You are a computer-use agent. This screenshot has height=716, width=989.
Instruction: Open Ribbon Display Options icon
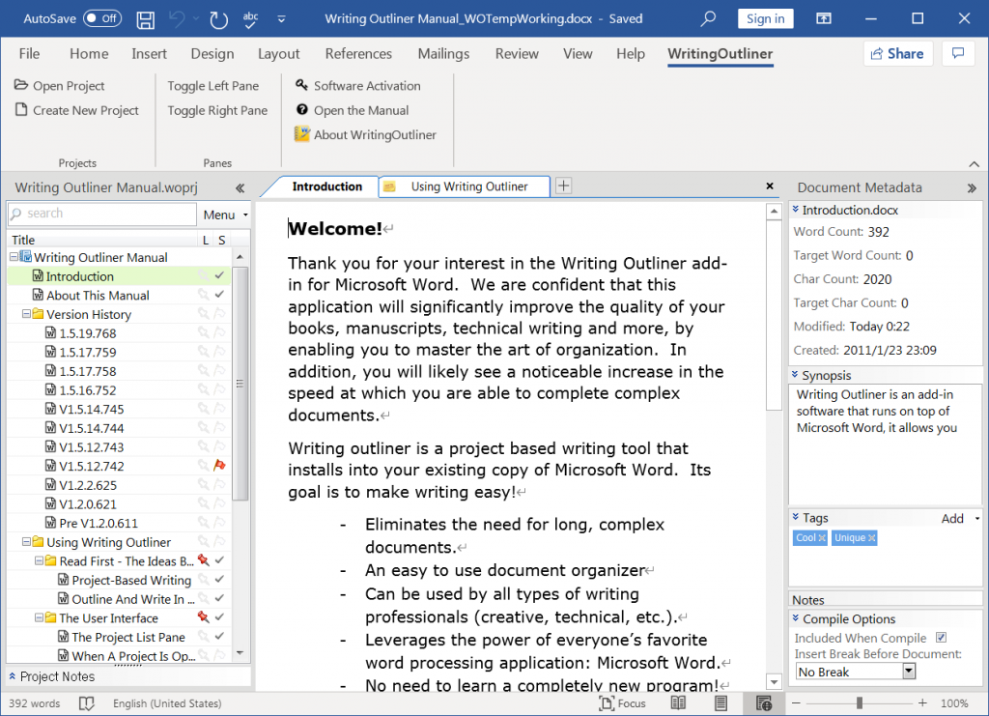pos(823,18)
